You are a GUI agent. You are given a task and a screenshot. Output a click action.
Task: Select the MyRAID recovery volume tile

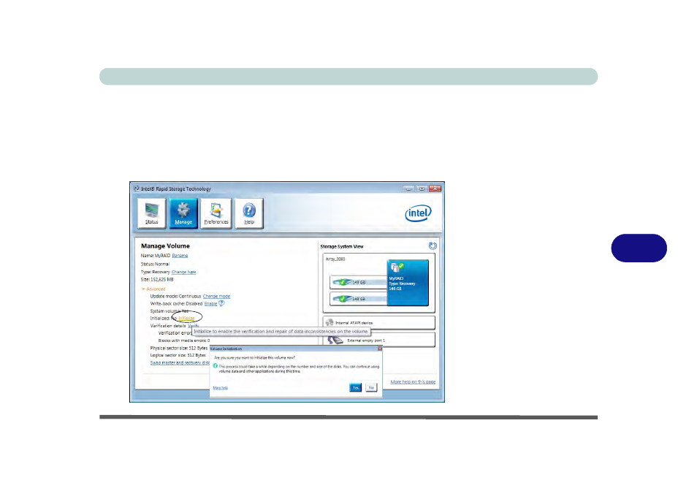point(408,283)
